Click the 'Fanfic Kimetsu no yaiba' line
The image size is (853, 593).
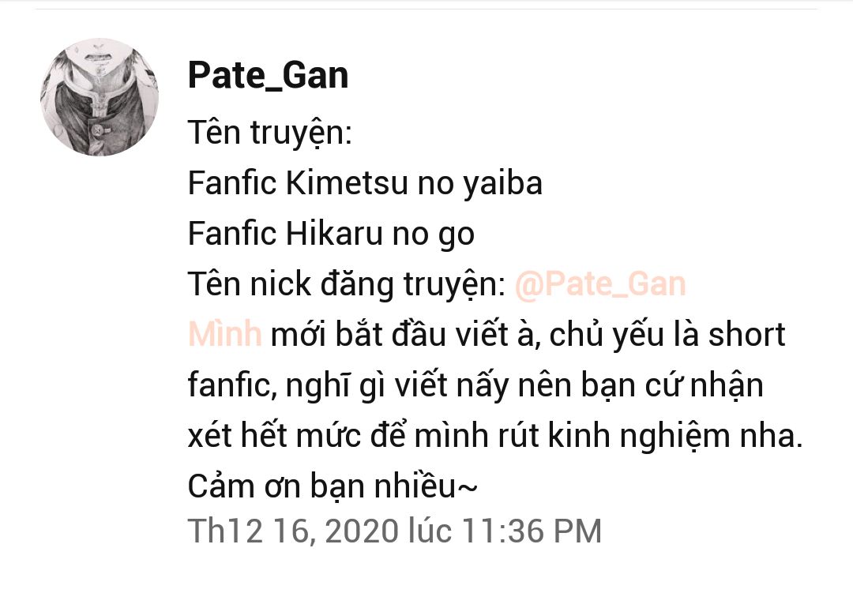(x=365, y=183)
